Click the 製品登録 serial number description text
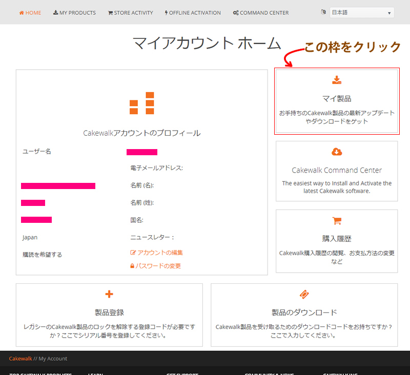Screen dimensions: 410x375 pyautogui.click(x=109, y=331)
